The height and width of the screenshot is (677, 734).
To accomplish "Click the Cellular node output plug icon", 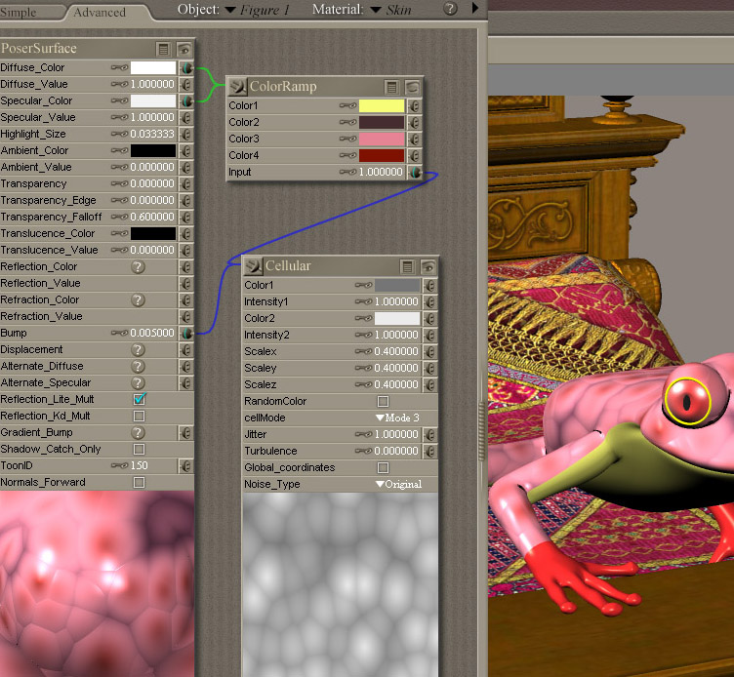I will 253,265.
